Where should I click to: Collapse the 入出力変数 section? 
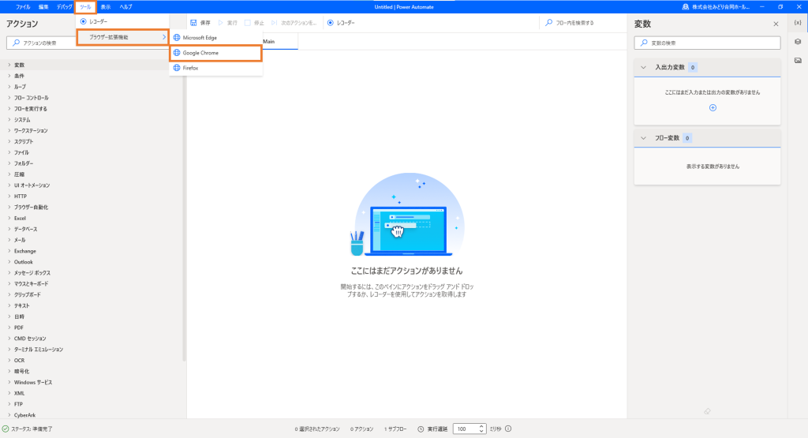[x=643, y=68]
